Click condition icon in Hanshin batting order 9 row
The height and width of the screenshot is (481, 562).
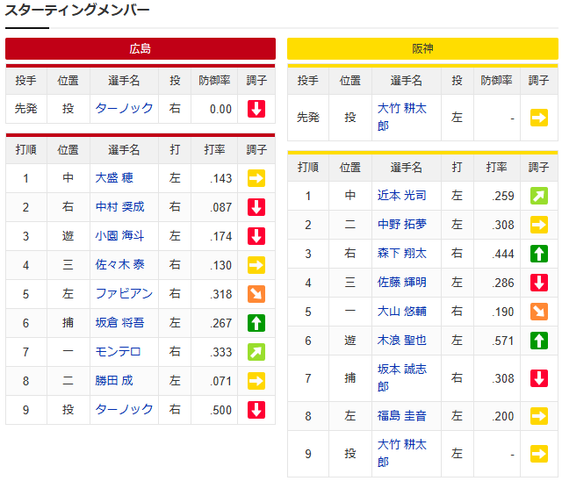[539, 454]
